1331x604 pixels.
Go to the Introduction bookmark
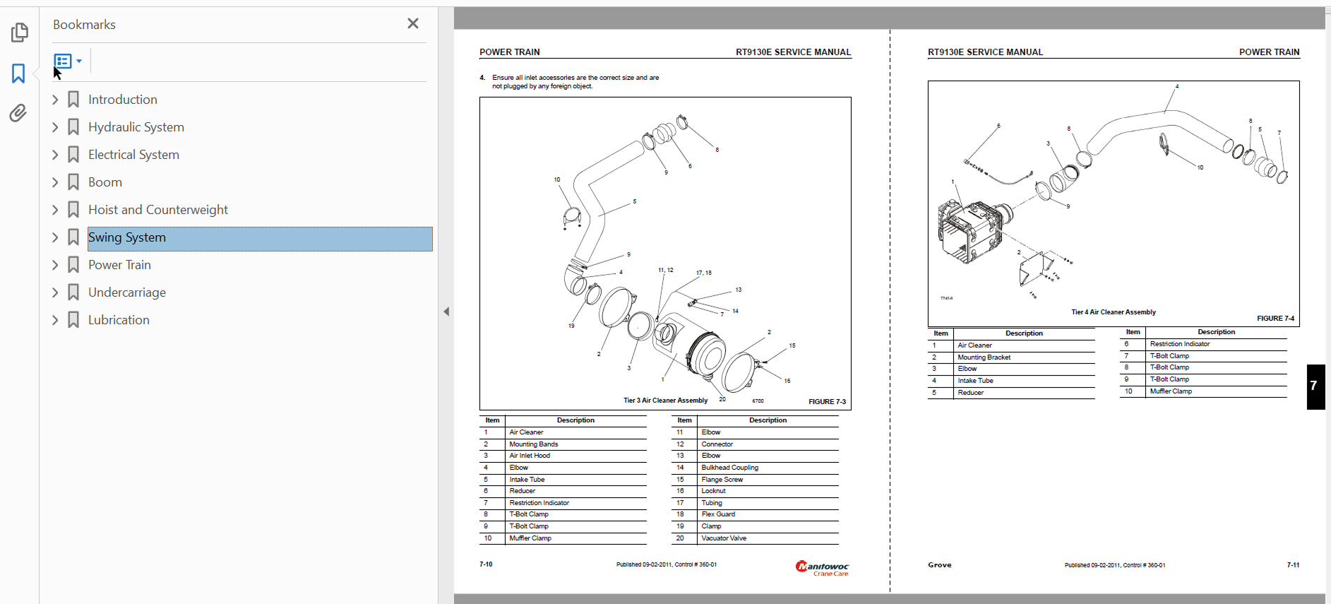coord(123,100)
